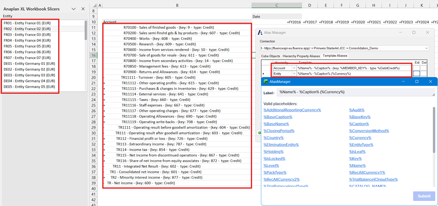Click the Label template input field
Screen dimensions: 438x206
354,92
